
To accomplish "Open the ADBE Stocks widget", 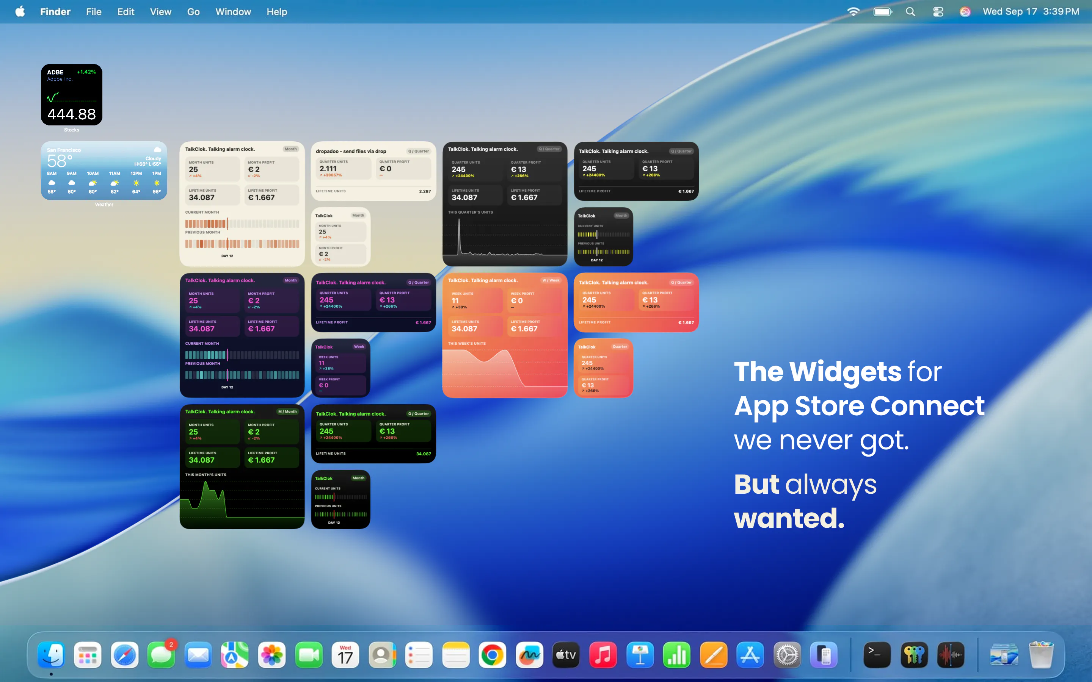I will pos(72,95).
